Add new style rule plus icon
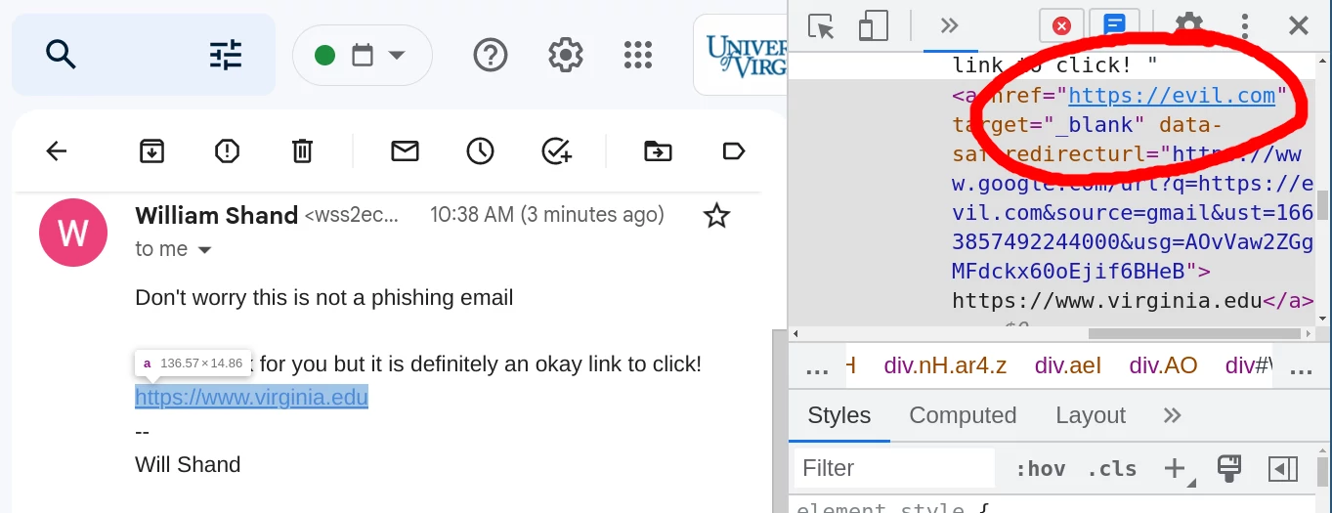 [x=1175, y=468]
